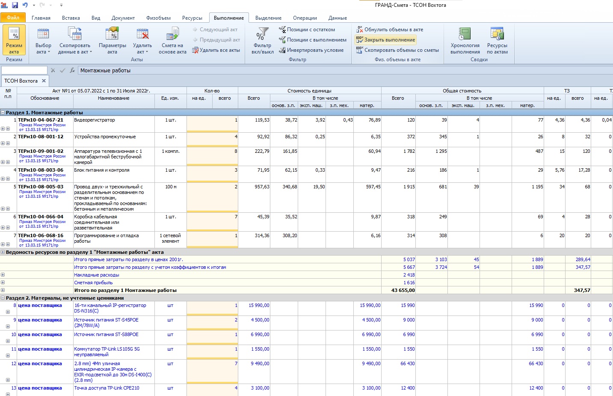Screen dimensions: 613x396
Task: Toggle Фильтр вкл/выкл filter
Action: (x=262, y=40)
